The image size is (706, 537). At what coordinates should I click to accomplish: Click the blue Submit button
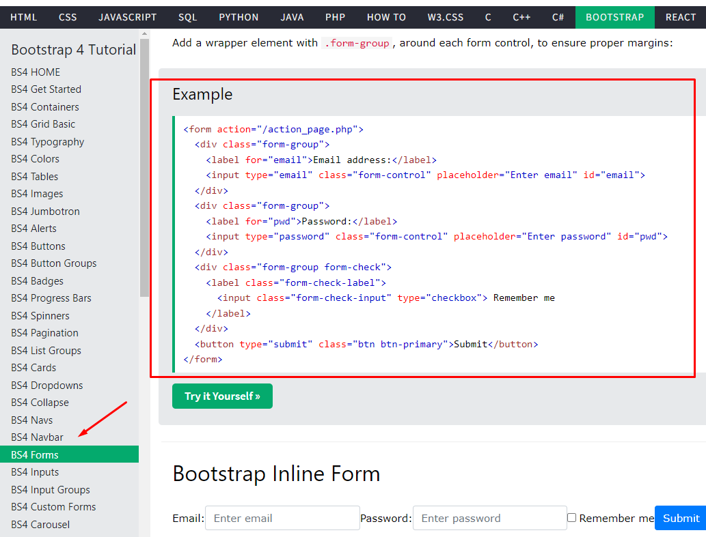pos(681,518)
